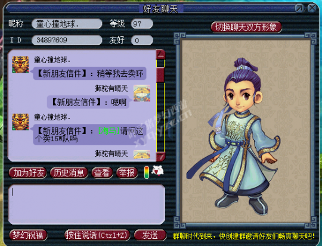Click 按住说话 voice button
This screenshot has width=322, height=246.
(97, 235)
